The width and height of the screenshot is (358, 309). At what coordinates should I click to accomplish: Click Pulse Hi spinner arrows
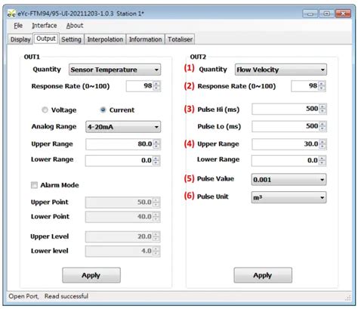click(x=323, y=109)
